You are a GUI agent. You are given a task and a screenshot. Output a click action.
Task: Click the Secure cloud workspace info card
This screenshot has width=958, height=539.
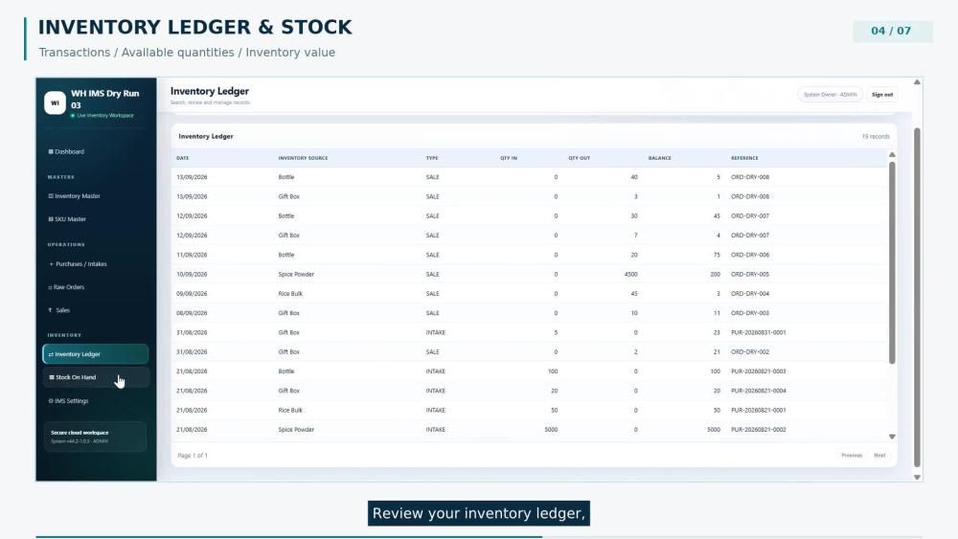click(x=95, y=437)
